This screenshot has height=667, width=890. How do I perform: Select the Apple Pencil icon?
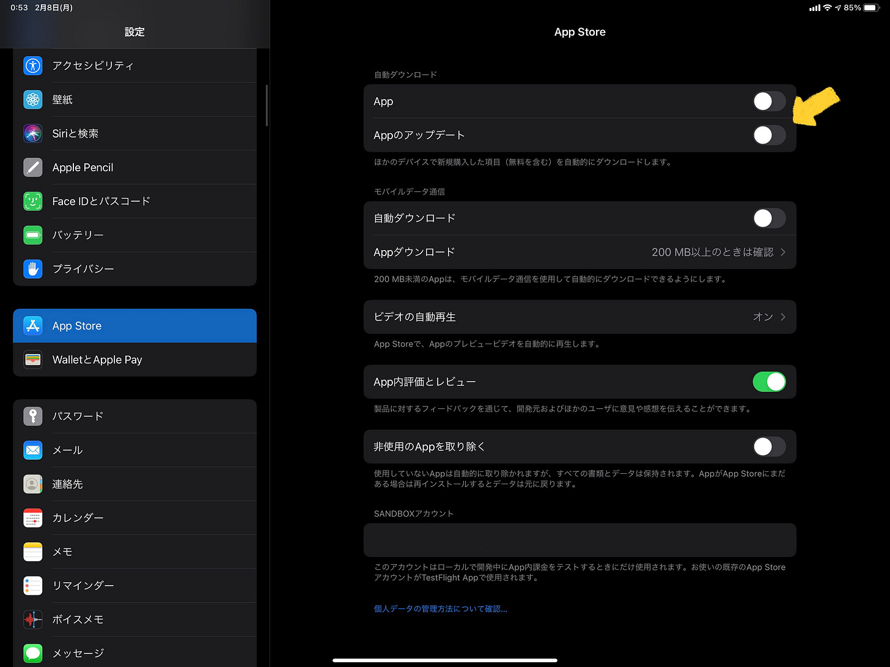coord(32,167)
